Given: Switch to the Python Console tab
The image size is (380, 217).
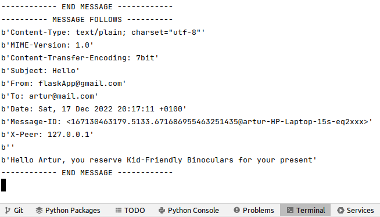Looking at the screenshot, I should pyautogui.click(x=188, y=210).
